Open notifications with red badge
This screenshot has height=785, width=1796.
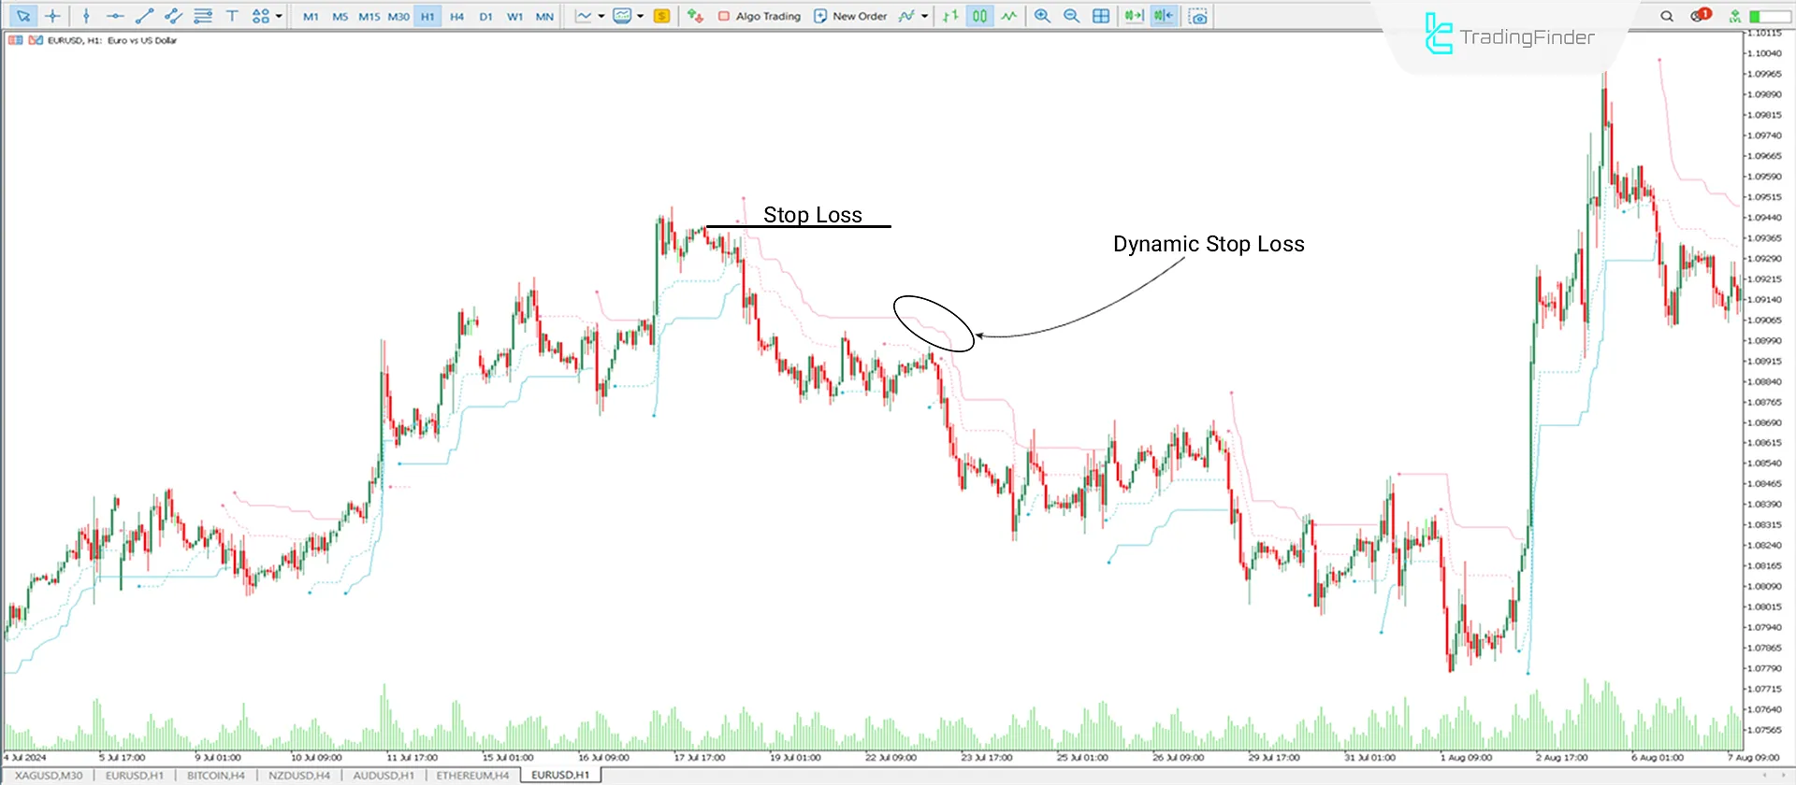(1700, 15)
